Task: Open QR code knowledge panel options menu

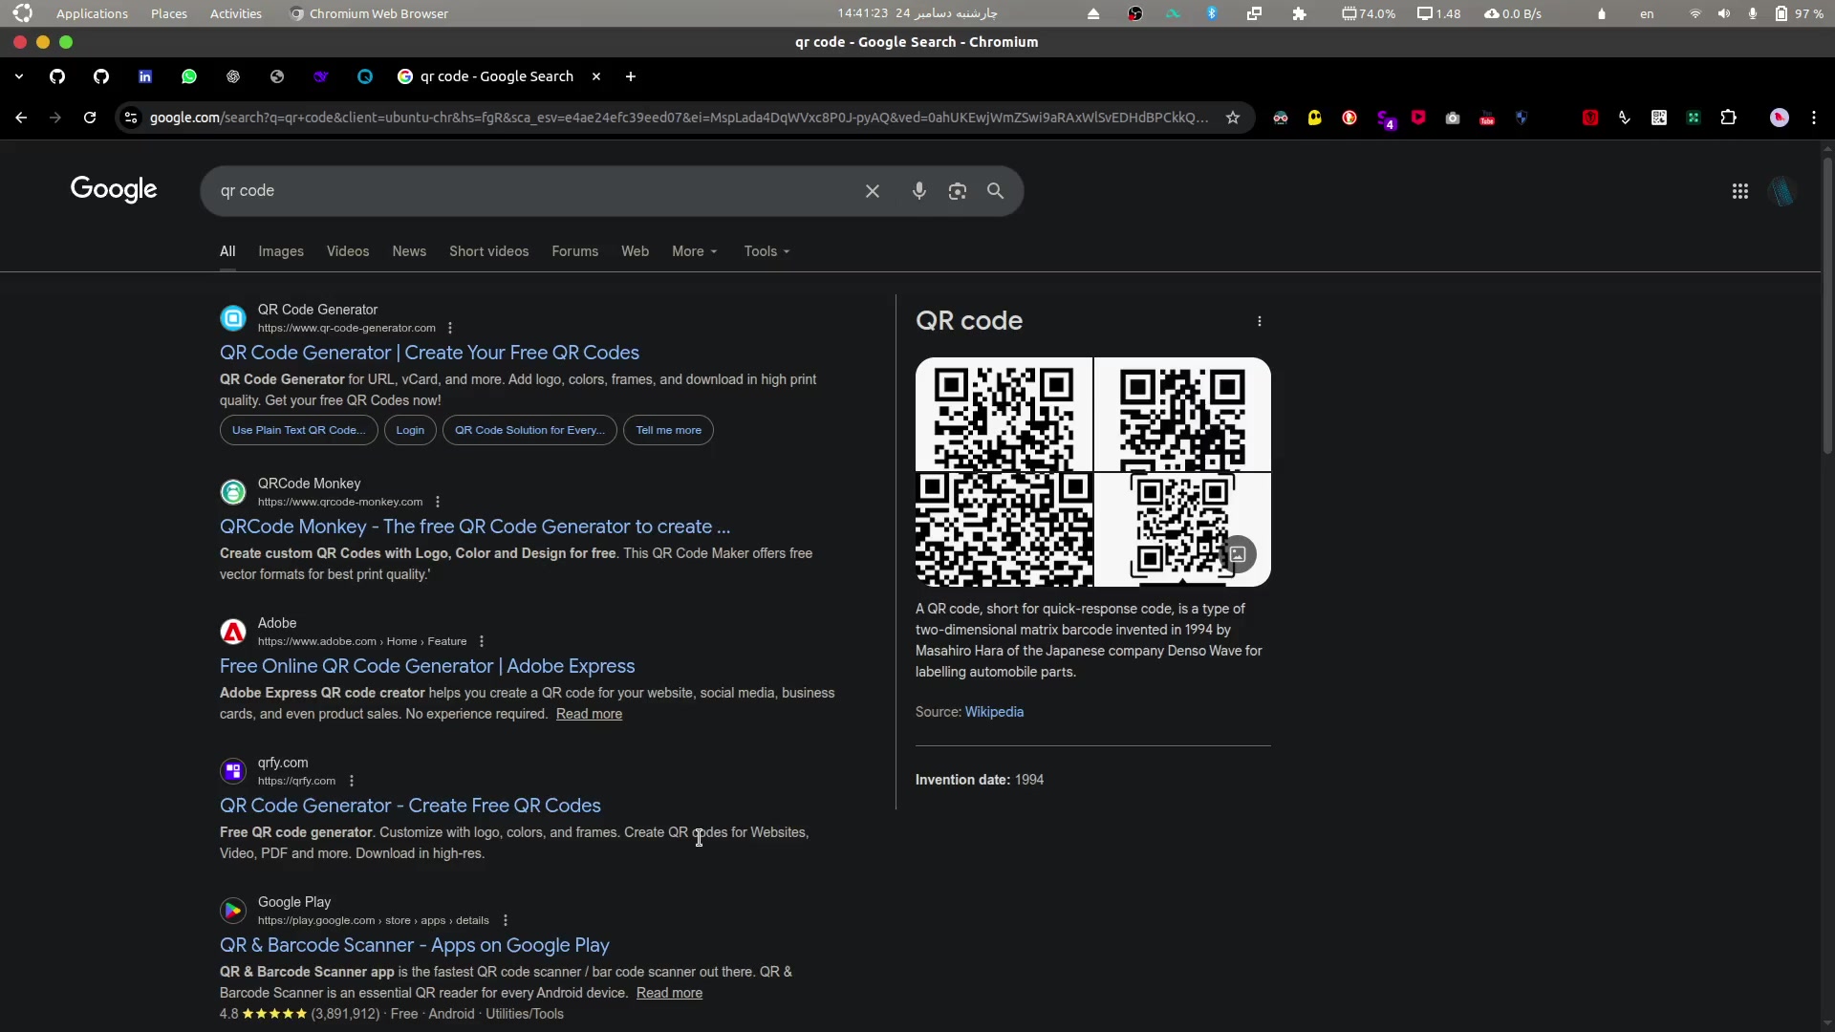Action: pyautogui.click(x=1260, y=321)
